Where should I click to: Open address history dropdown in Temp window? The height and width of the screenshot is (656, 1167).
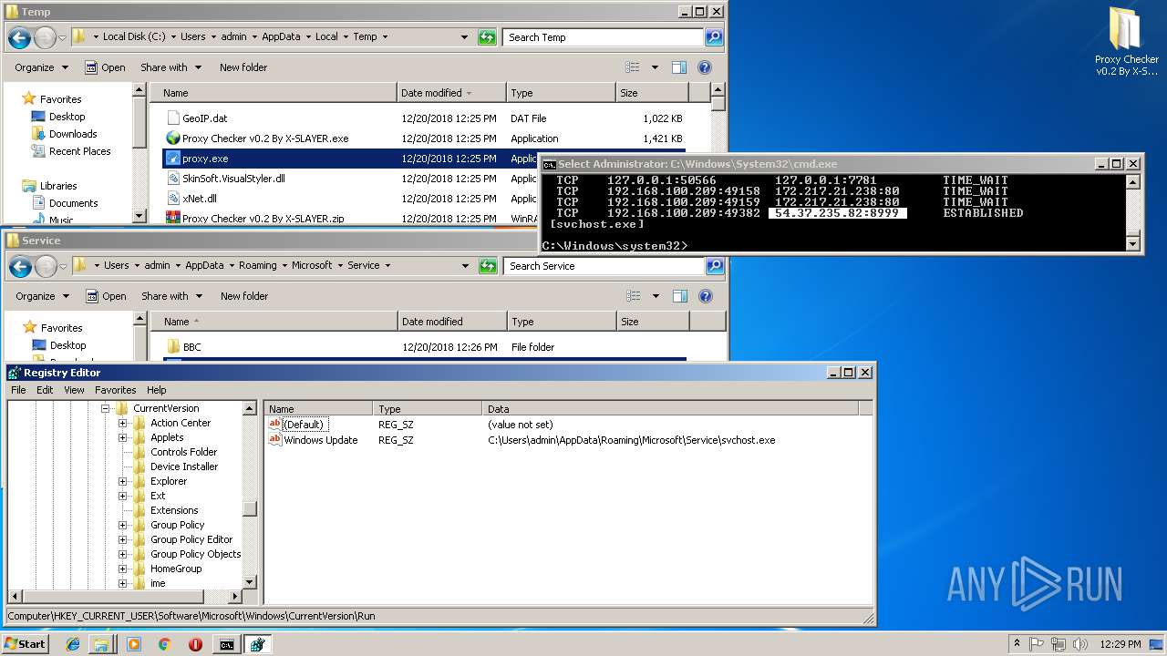465,37
